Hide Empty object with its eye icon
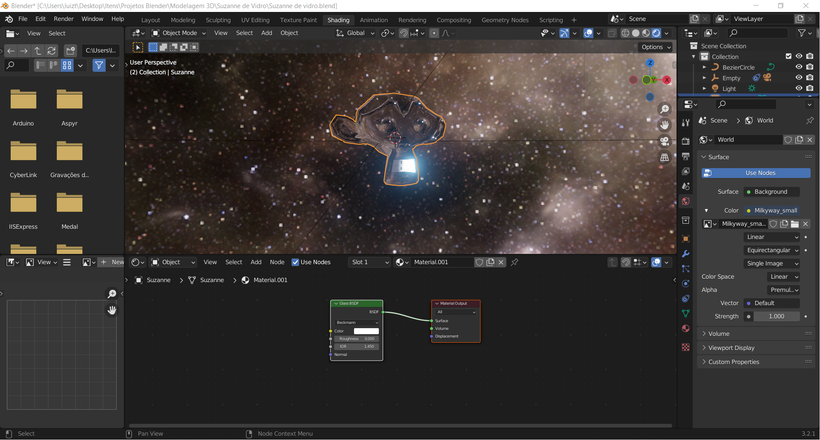820x440 pixels. pos(799,78)
